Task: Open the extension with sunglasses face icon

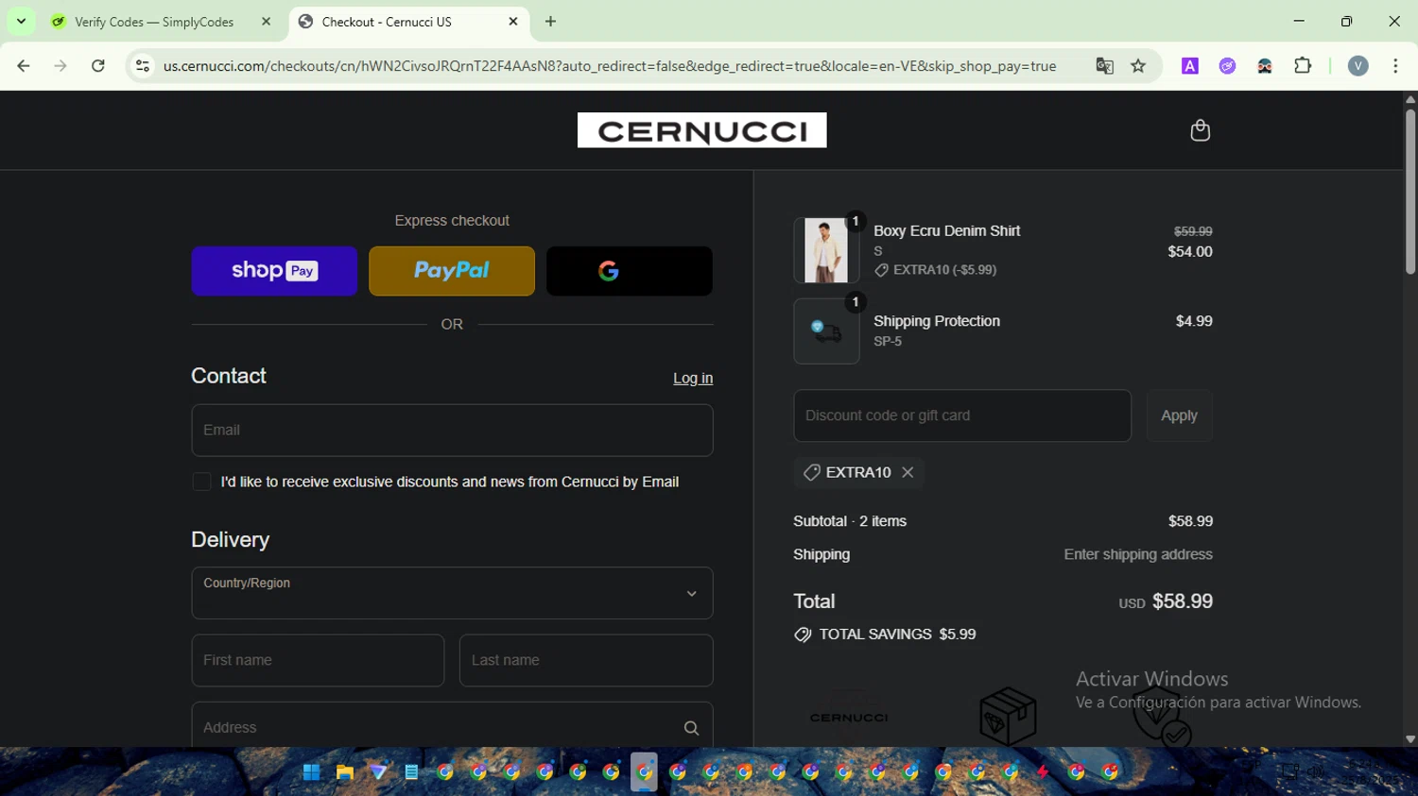Action: click(1265, 66)
